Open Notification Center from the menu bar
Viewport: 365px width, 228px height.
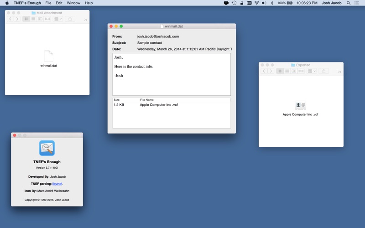[x=358, y=3]
